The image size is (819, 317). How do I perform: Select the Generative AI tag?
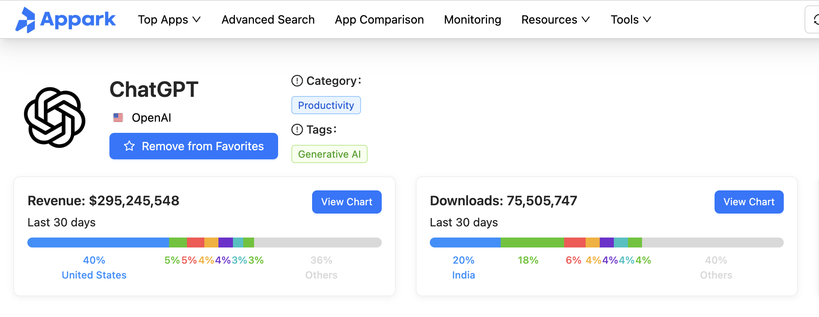tap(329, 154)
